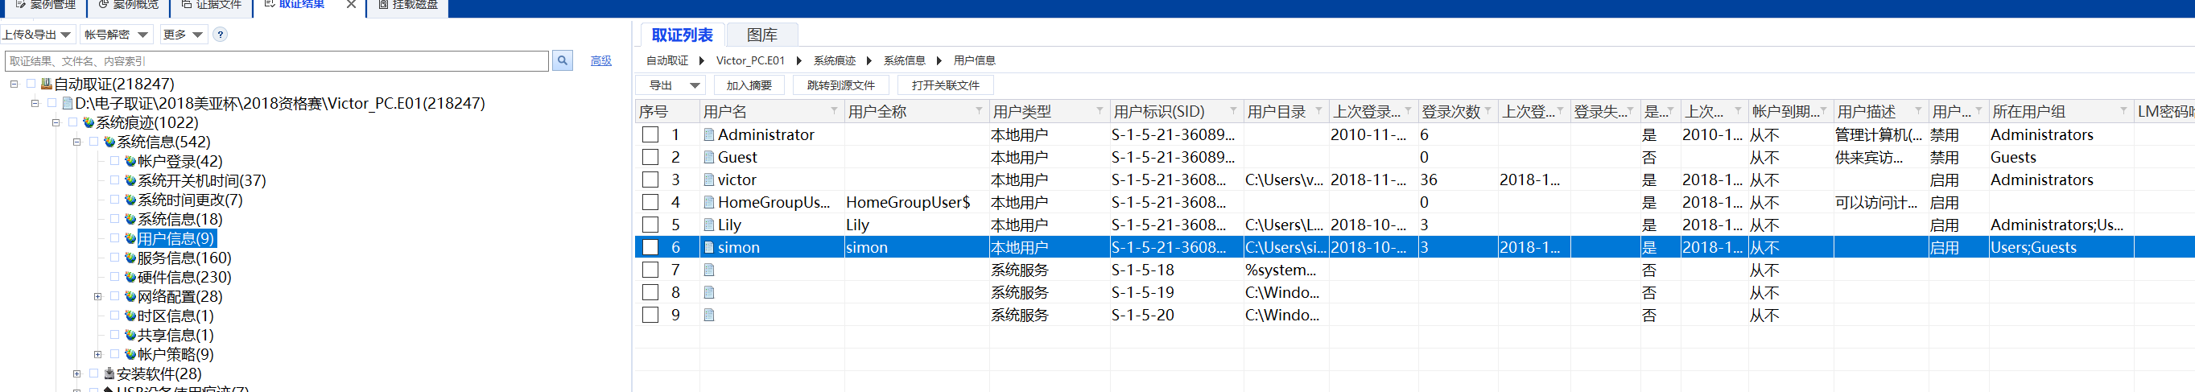Click the 安装软件 icon in tree
This screenshot has height=392, width=2195.
[x=109, y=373]
